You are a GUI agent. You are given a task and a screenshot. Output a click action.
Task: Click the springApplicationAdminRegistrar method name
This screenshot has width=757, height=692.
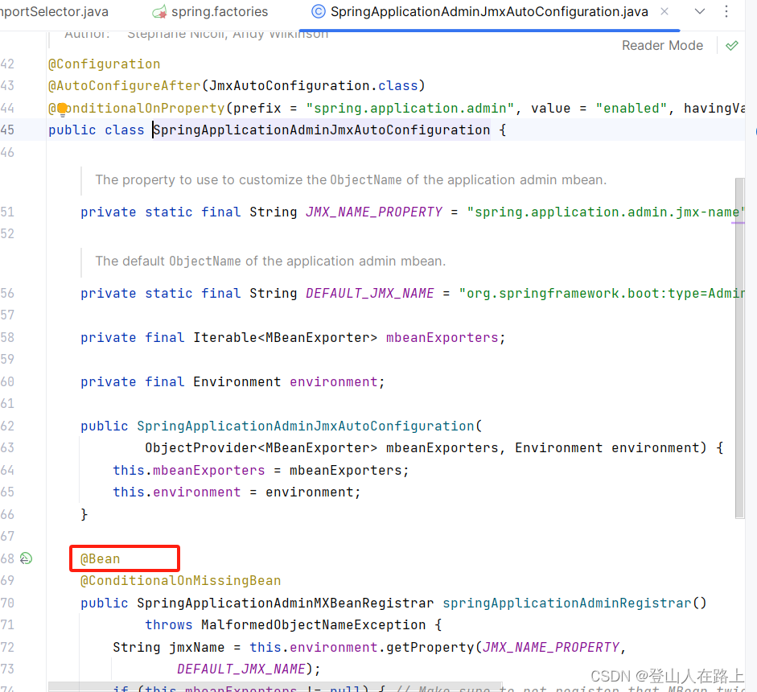coord(567,603)
